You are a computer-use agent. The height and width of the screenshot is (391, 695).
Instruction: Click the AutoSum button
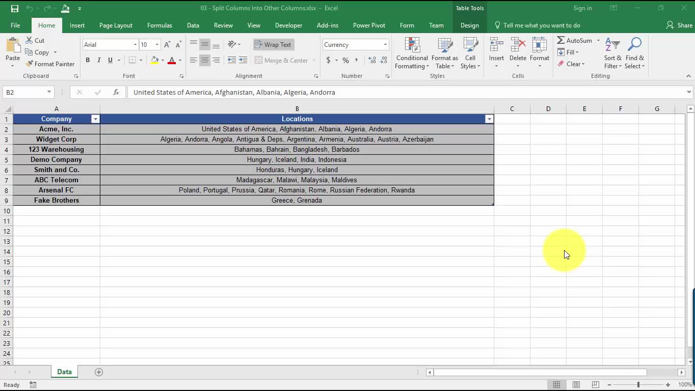[574, 41]
